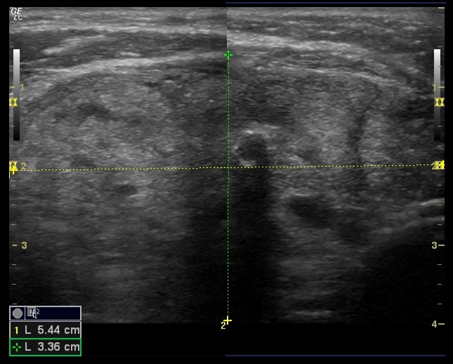
Task: Click the depth marker 3 on left scale
Action: (x=23, y=245)
